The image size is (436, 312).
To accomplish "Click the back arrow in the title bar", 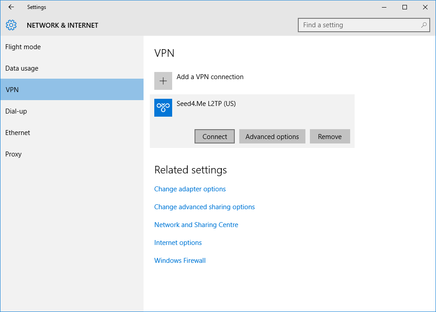I will point(11,7).
